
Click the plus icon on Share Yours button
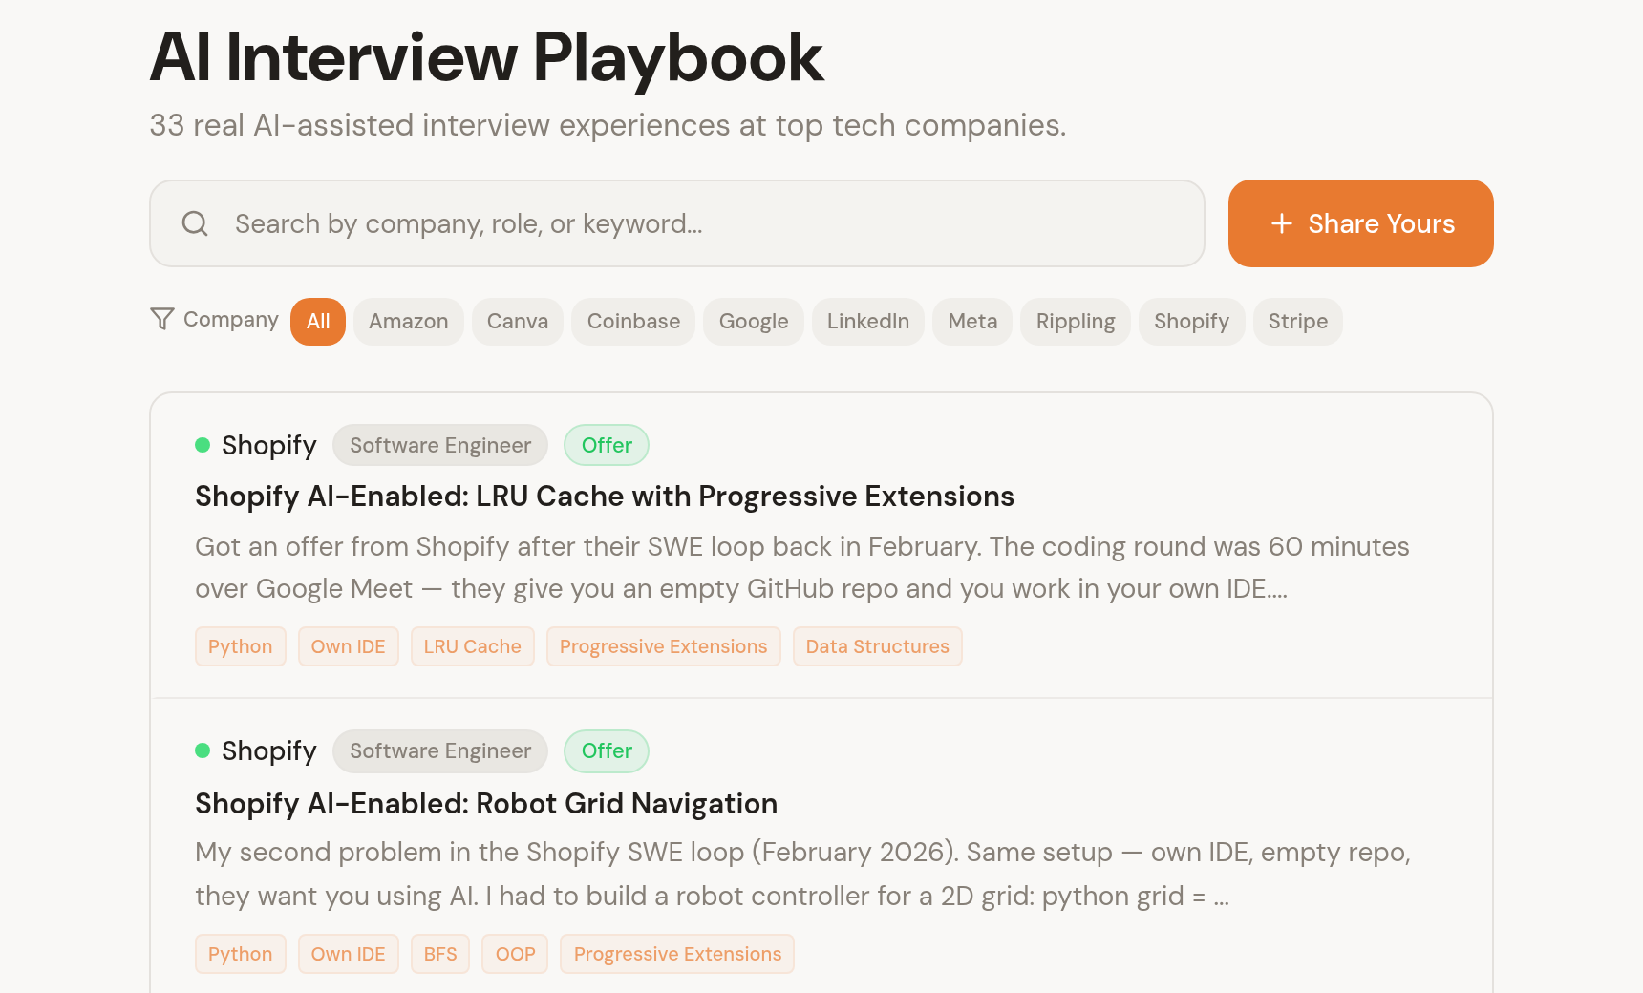1280,223
